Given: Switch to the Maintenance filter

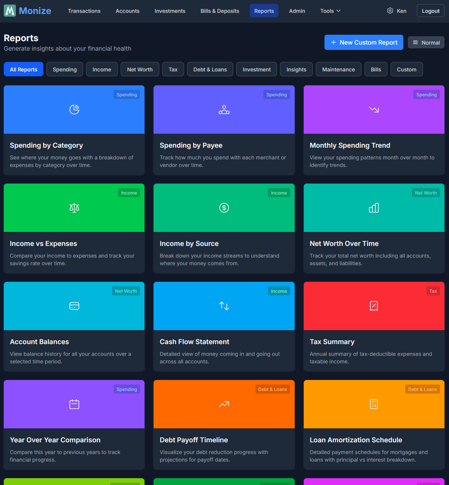Looking at the screenshot, I should (338, 69).
